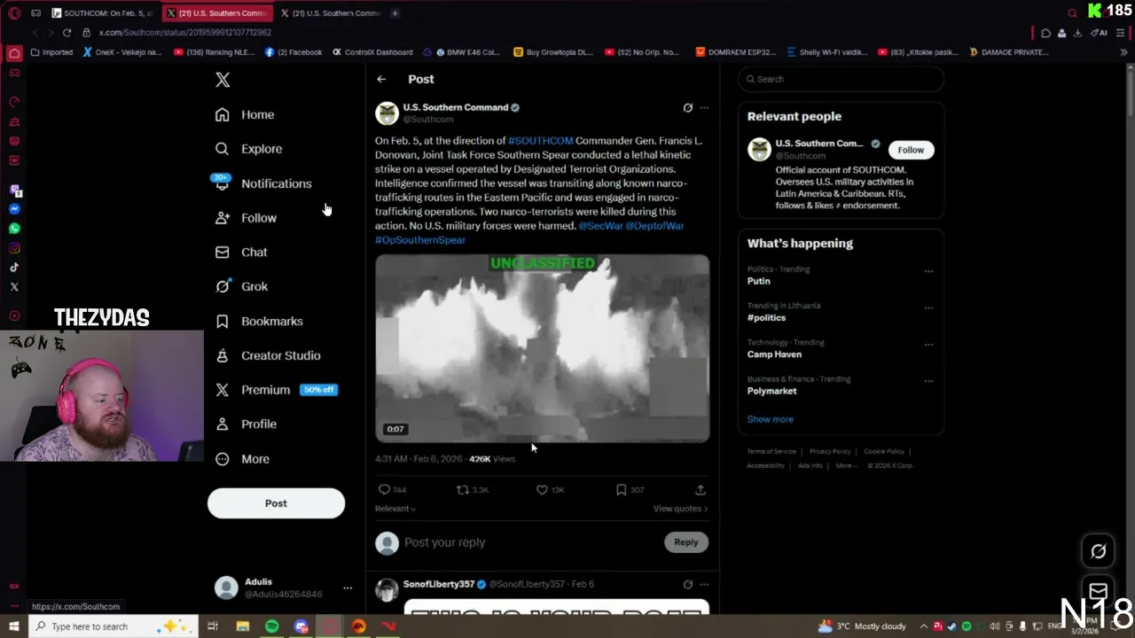The image size is (1135, 638).
Task: Open Premium subscription page
Action: point(276,390)
